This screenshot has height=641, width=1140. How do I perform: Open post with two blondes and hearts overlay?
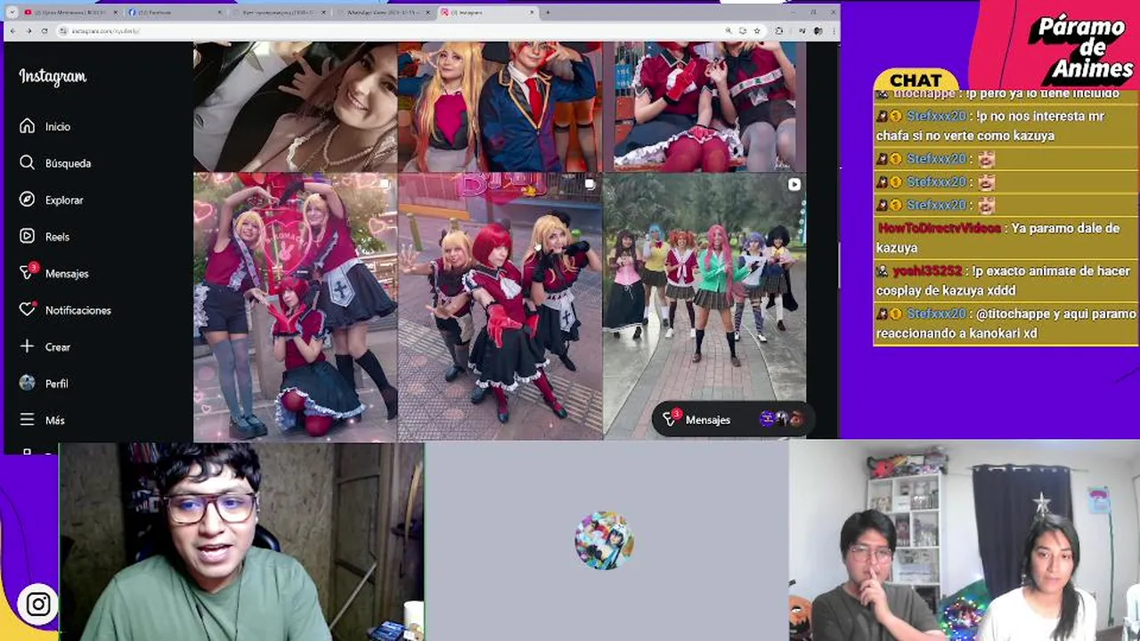pyautogui.click(x=295, y=307)
